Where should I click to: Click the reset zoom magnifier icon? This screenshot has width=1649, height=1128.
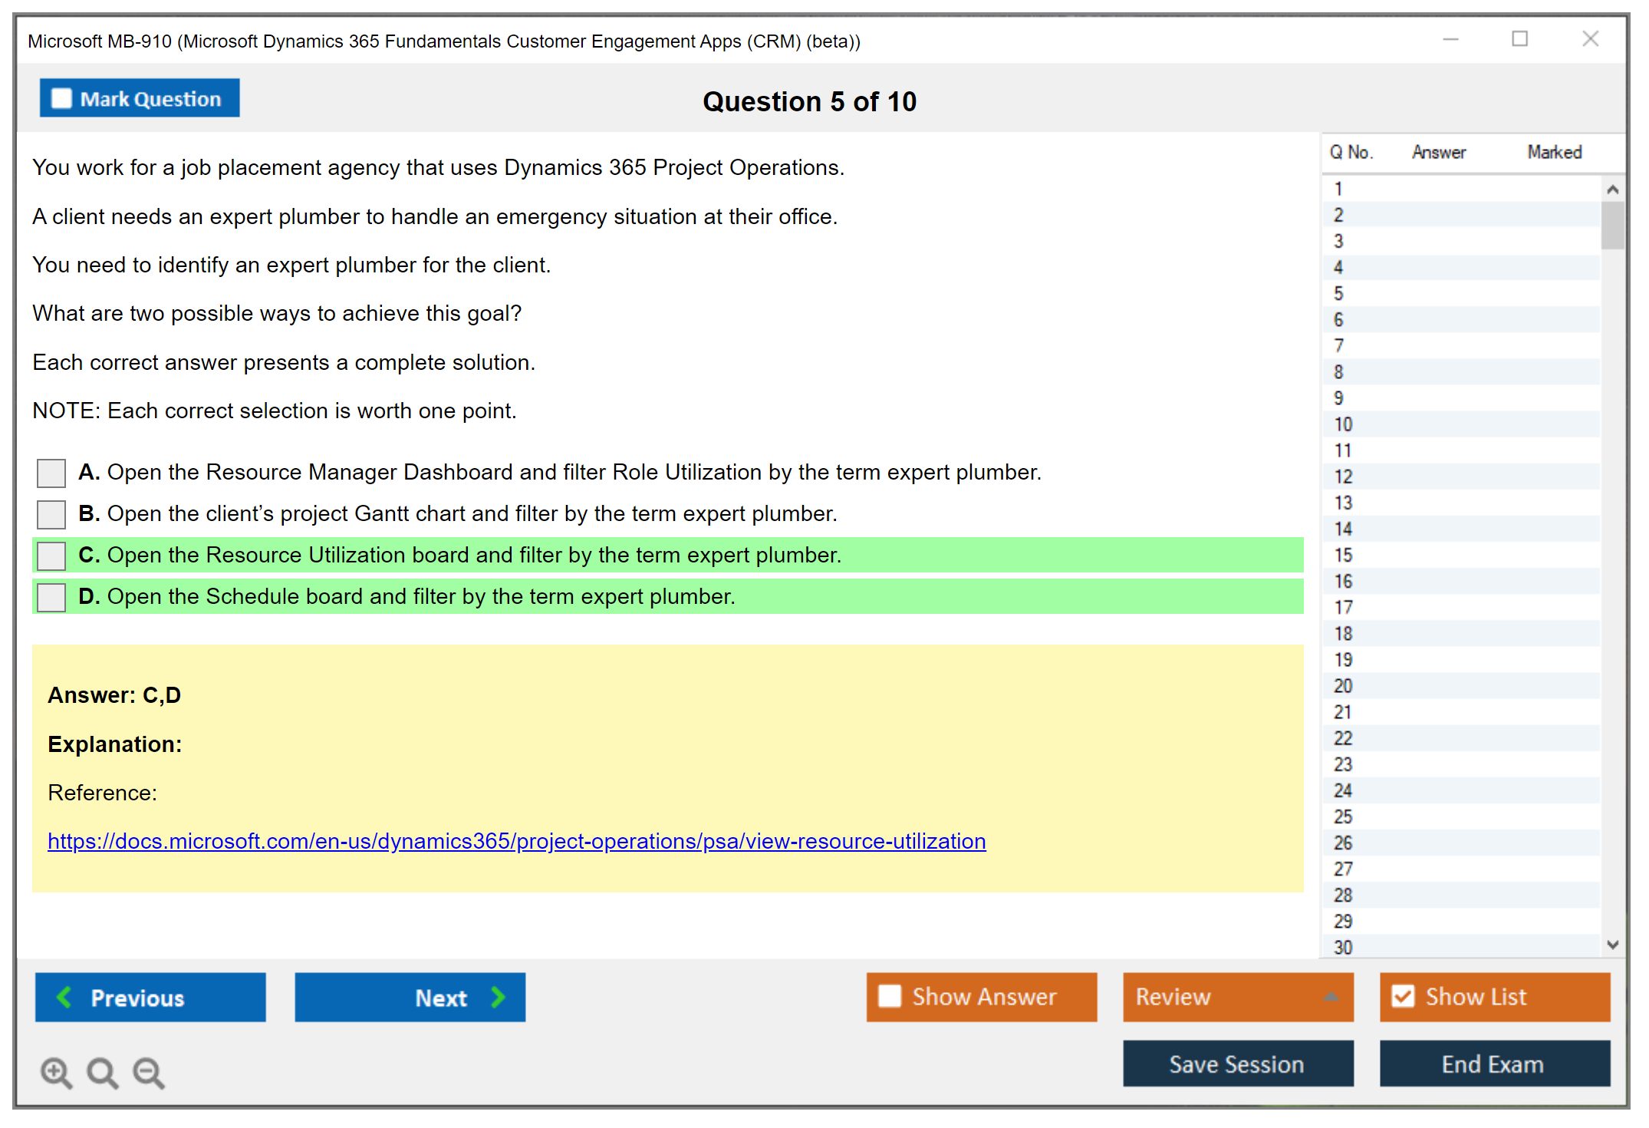pos(102,1072)
